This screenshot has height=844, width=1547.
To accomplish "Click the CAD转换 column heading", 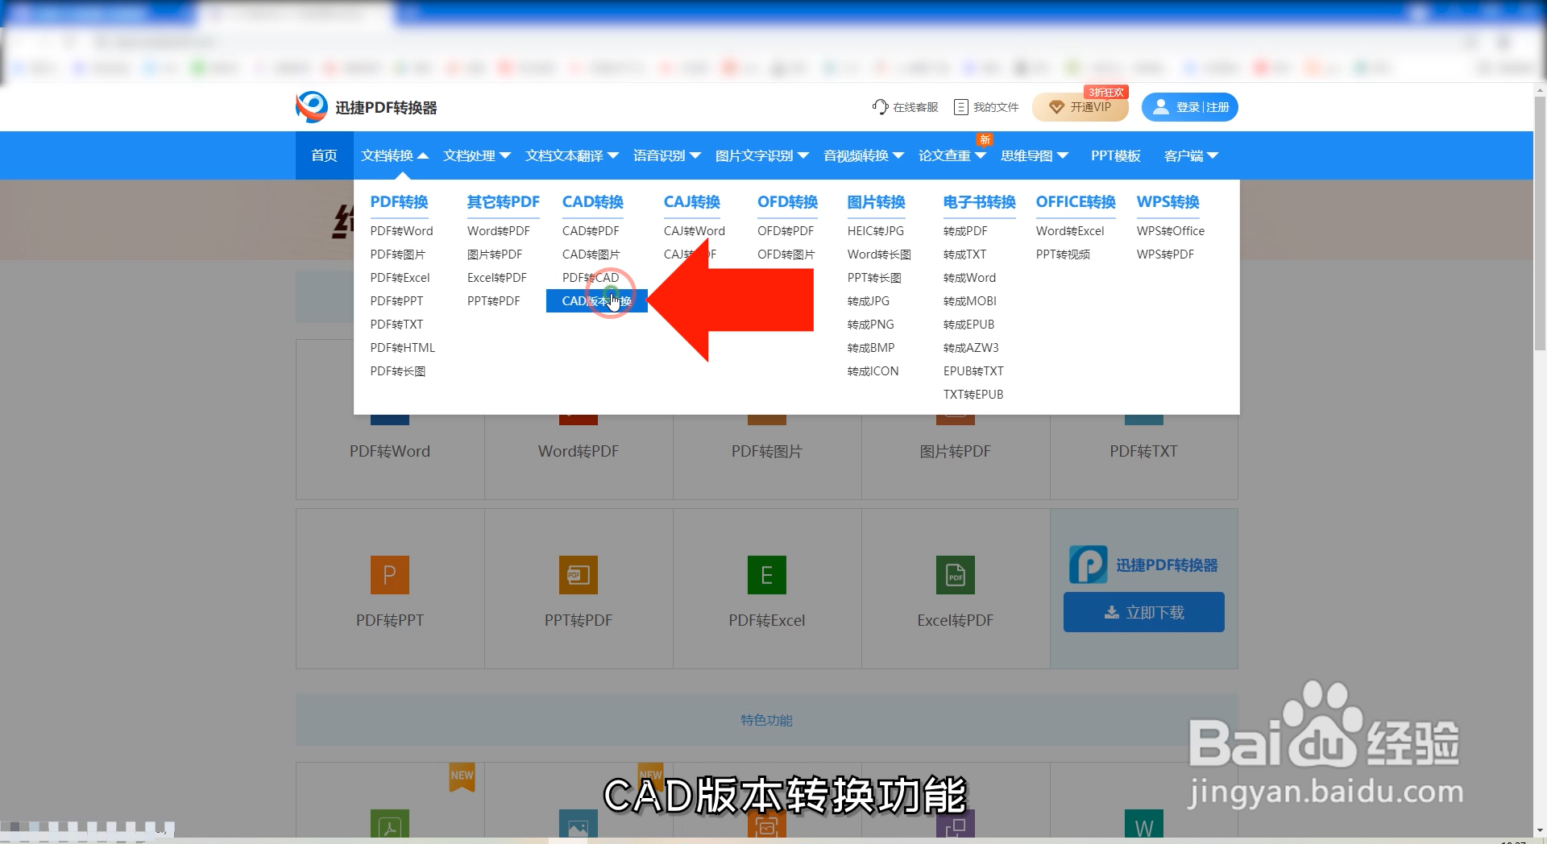I will coord(593,202).
